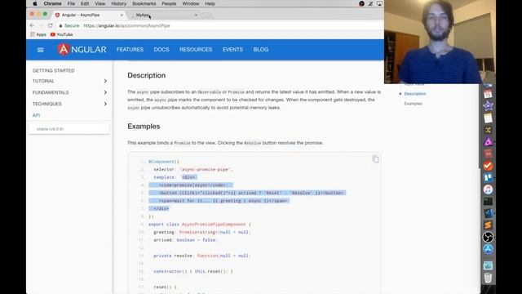Open iMovie star icon in the Dock
This screenshot has height=294, width=522.
point(488,106)
